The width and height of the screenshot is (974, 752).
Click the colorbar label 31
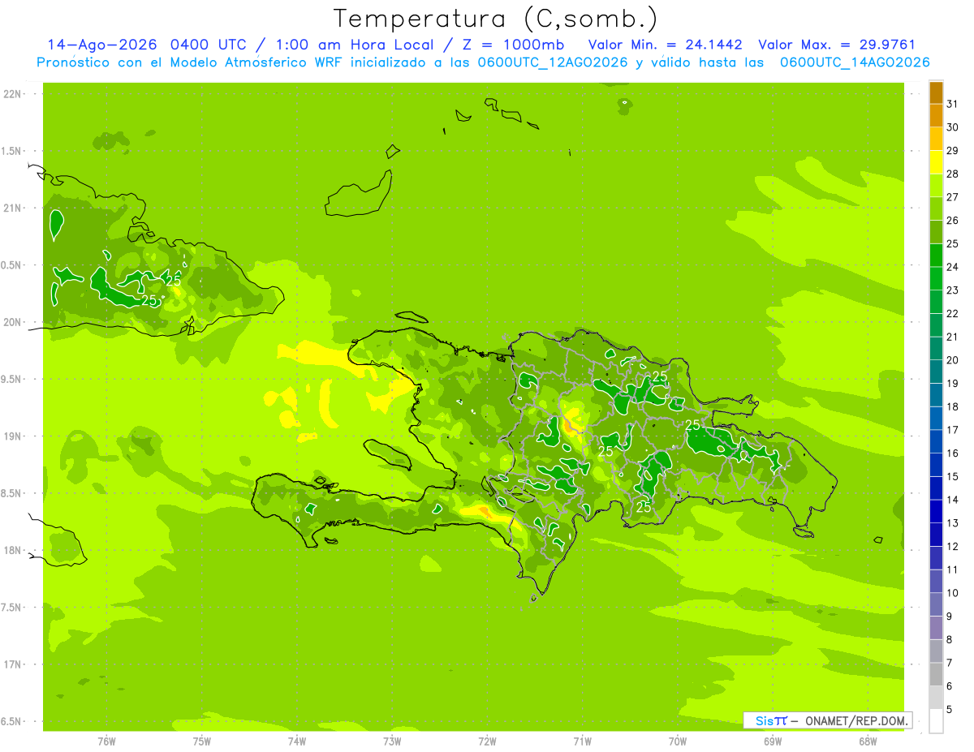(x=953, y=104)
